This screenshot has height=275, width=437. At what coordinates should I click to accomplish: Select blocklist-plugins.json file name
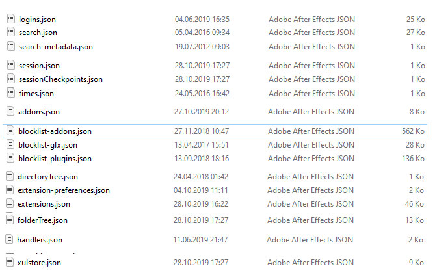click(55, 159)
